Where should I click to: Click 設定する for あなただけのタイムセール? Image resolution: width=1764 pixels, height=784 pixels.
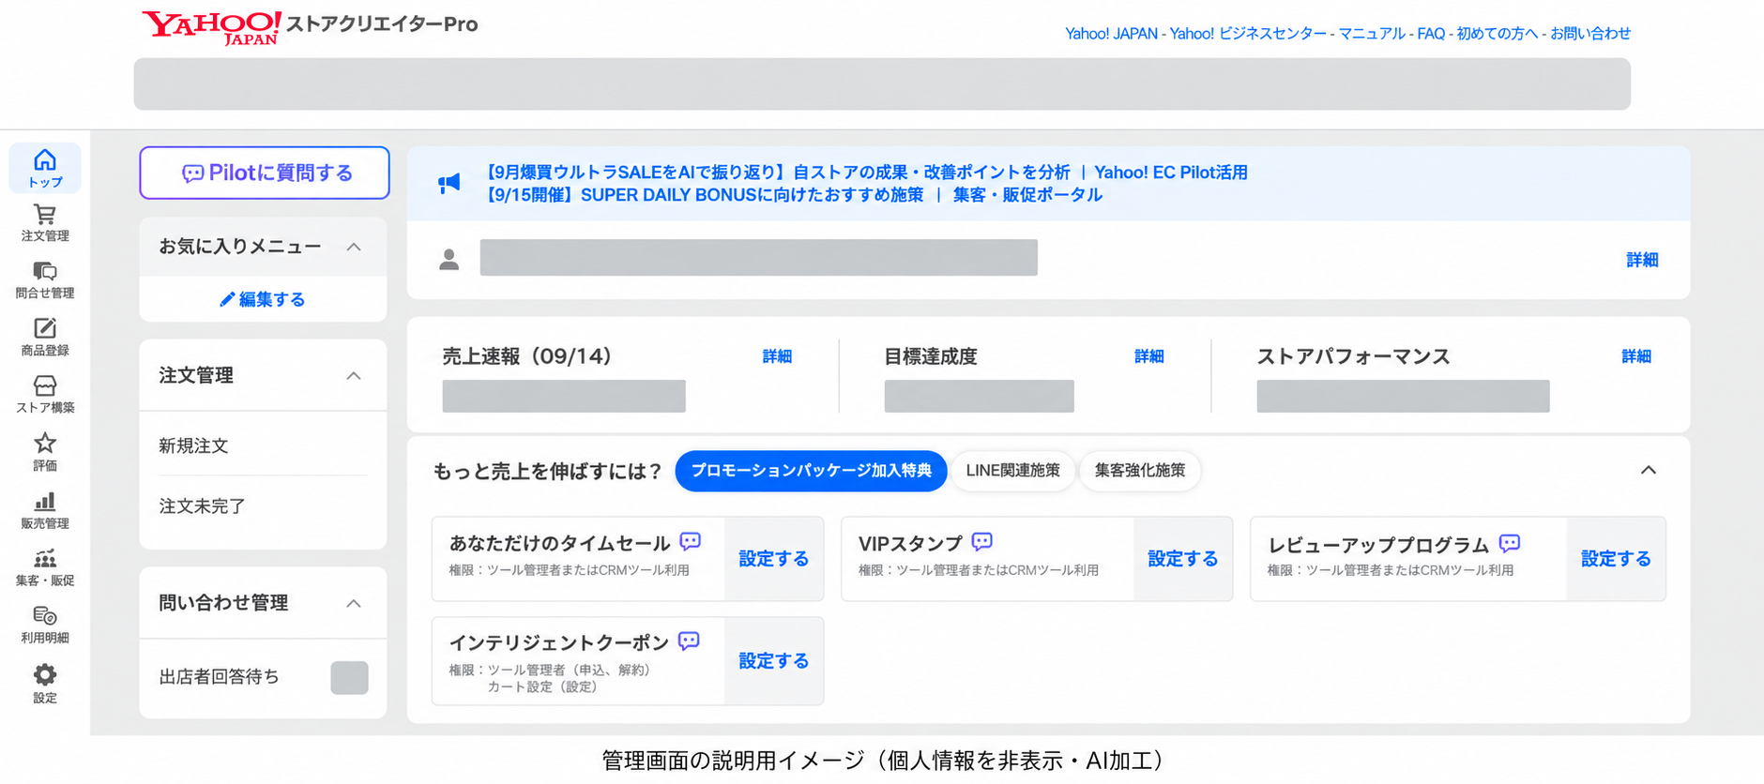774,559
